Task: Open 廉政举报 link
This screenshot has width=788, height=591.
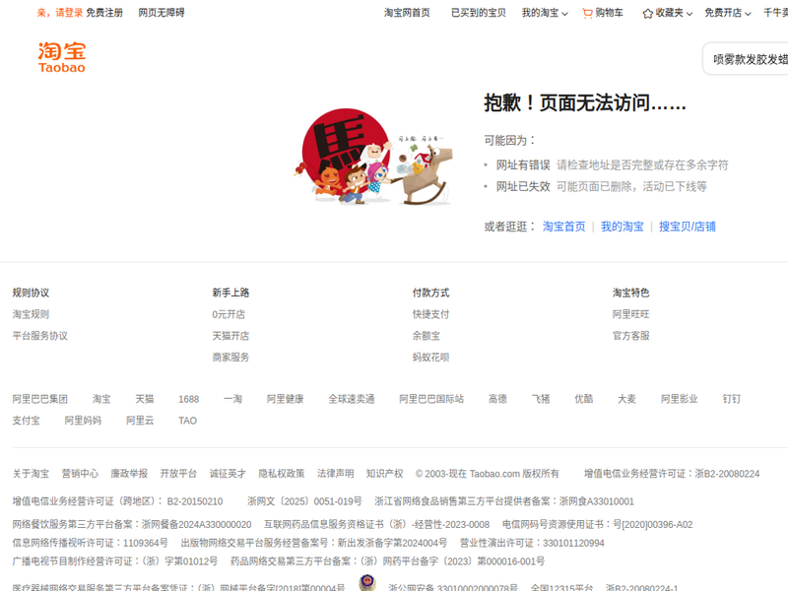Action: 129,474
